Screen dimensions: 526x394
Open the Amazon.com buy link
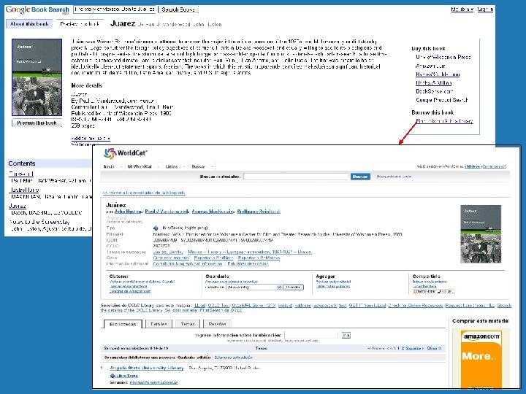click(x=430, y=66)
